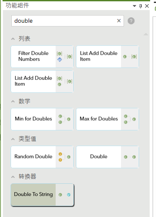The image size is (156, 217).
Task: Click the scroll up arrow
Action: tap(146, 34)
